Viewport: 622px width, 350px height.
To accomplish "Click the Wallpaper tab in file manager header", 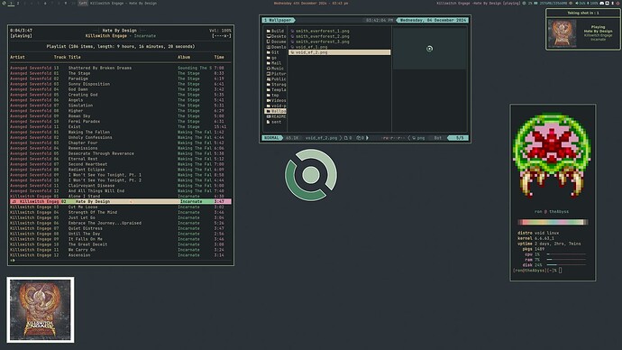I will pos(278,20).
